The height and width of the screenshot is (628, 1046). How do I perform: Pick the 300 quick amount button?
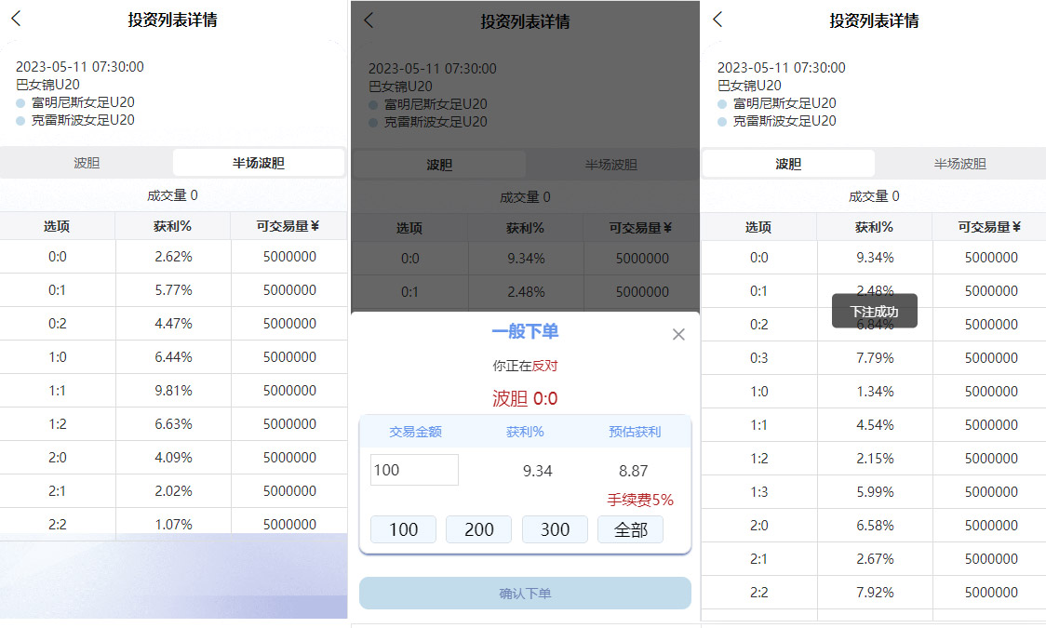(x=555, y=529)
